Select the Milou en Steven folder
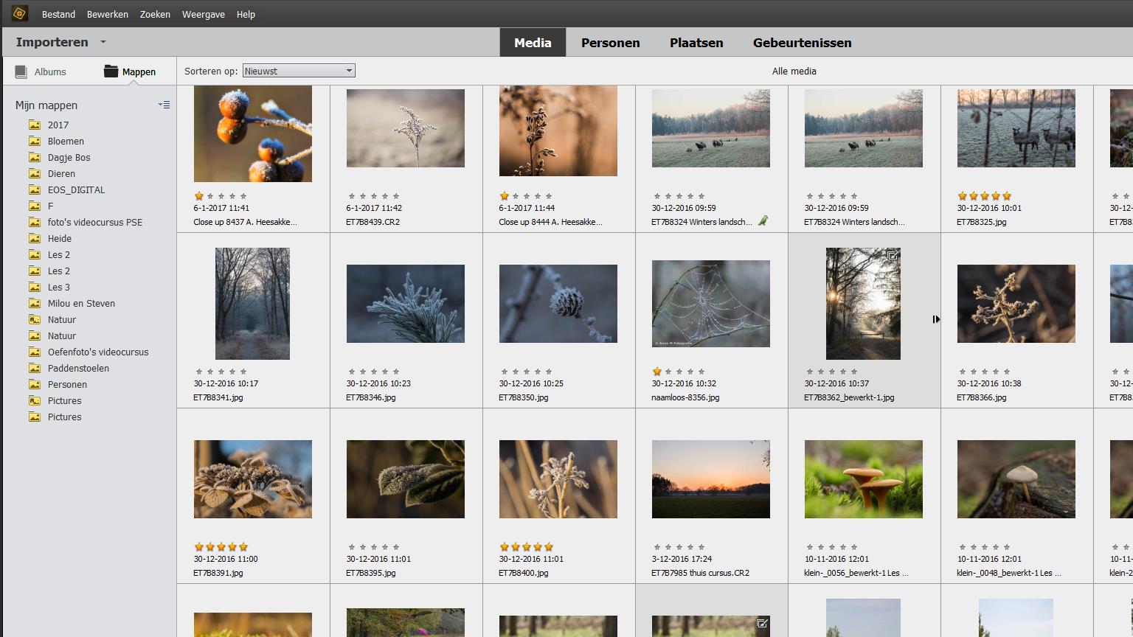Screen dimensions: 1133x637 pos(81,303)
